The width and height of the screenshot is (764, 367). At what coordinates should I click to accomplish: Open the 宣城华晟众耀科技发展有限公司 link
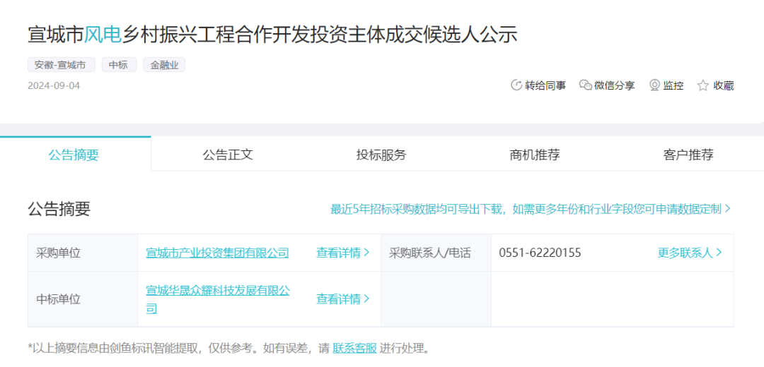217,291
